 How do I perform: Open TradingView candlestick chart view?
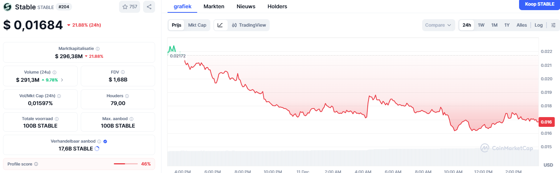(x=249, y=25)
